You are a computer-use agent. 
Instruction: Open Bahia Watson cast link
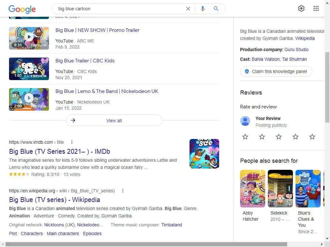pos(266,59)
